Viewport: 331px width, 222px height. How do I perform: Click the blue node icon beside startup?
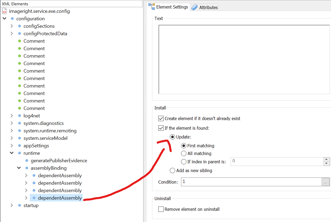(19, 205)
